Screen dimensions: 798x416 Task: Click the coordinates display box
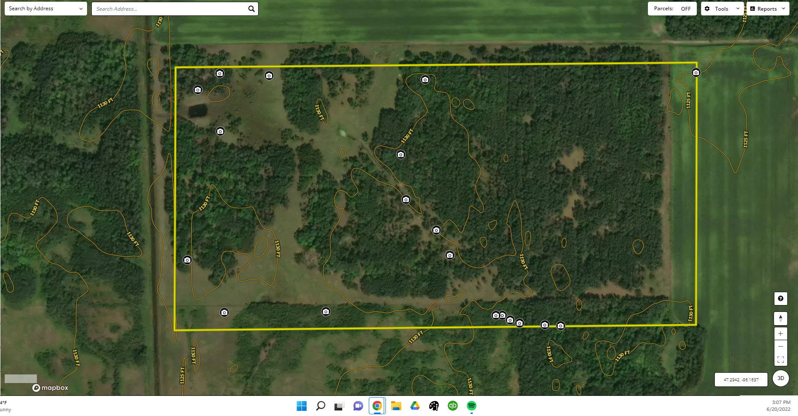pos(741,380)
